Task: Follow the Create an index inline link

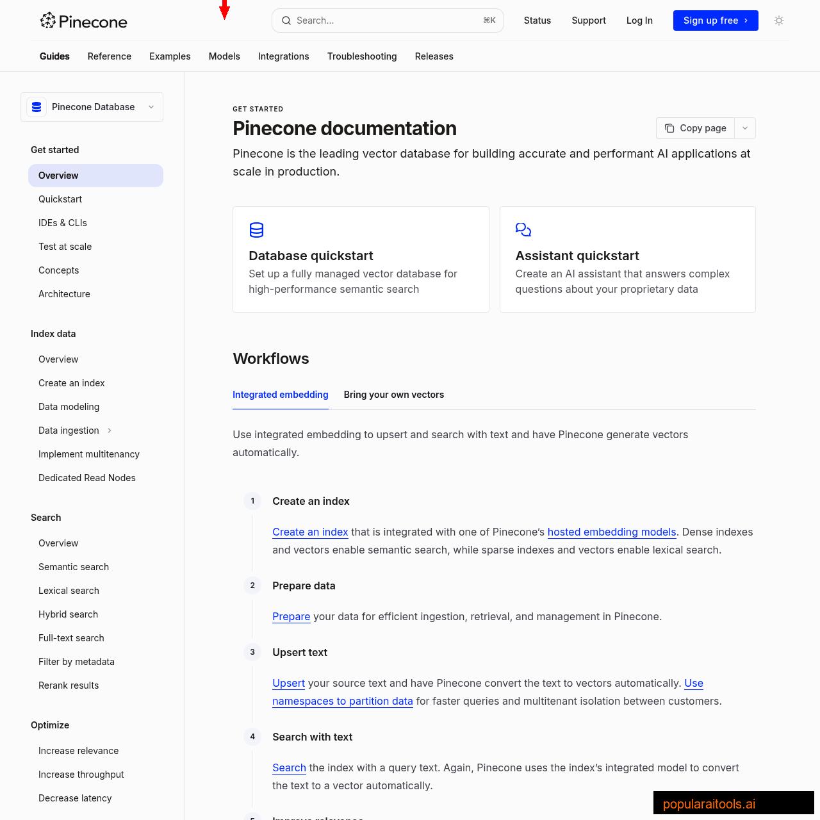Action: [x=310, y=532]
